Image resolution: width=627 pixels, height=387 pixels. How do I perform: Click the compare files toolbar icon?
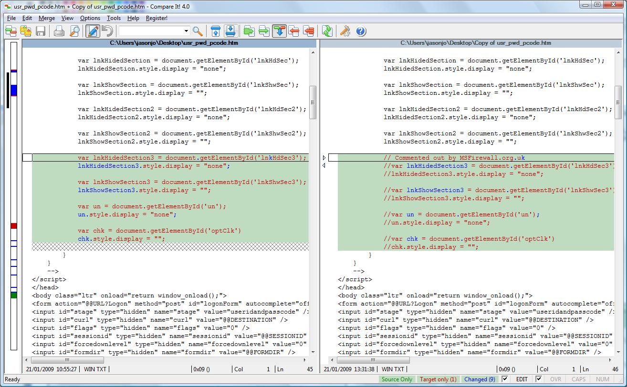point(10,31)
